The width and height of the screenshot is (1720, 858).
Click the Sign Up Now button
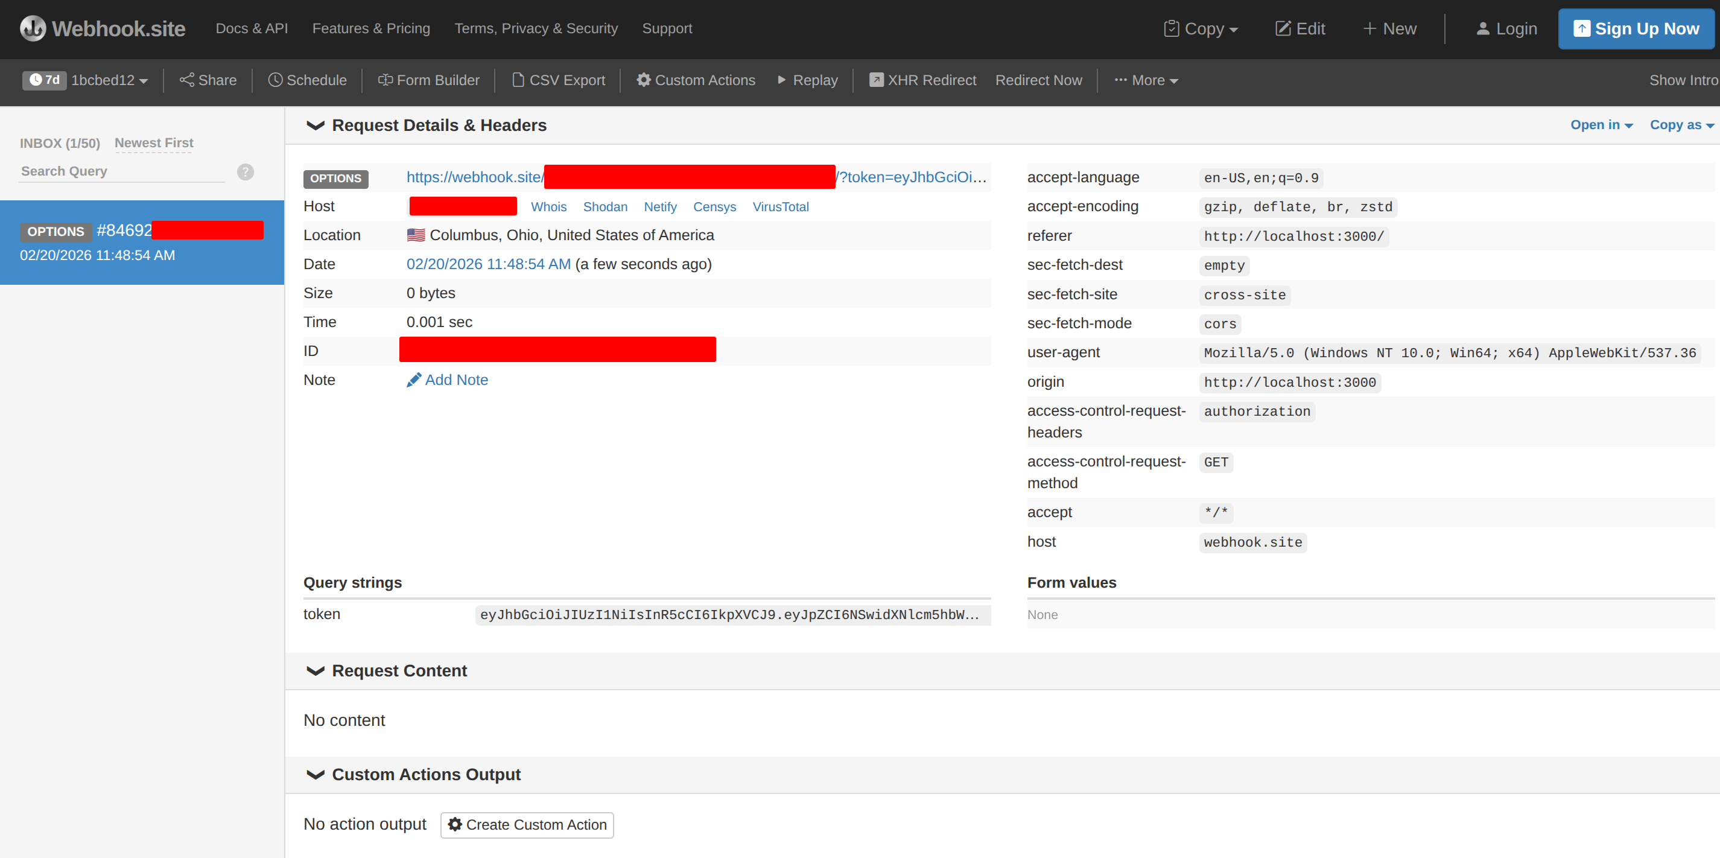[x=1636, y=29]
